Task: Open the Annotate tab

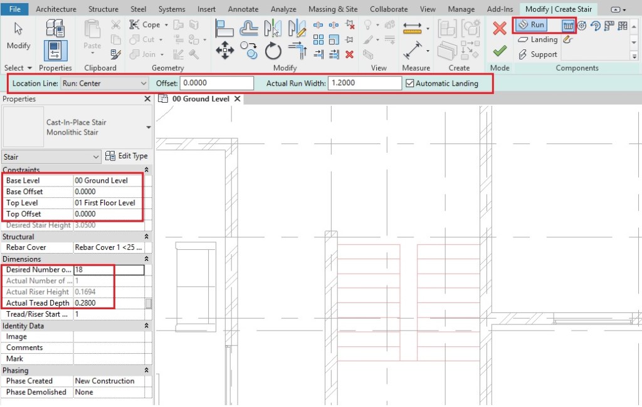Action: click(243, 9)
